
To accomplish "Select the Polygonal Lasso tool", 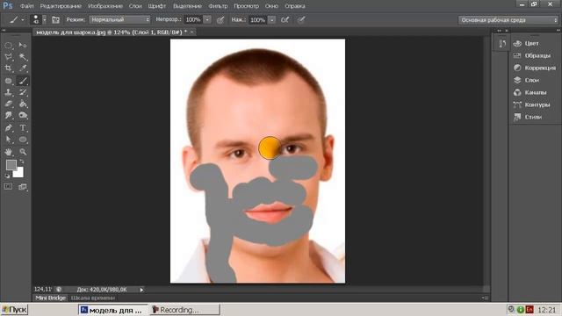I will [x=9, y=56].
